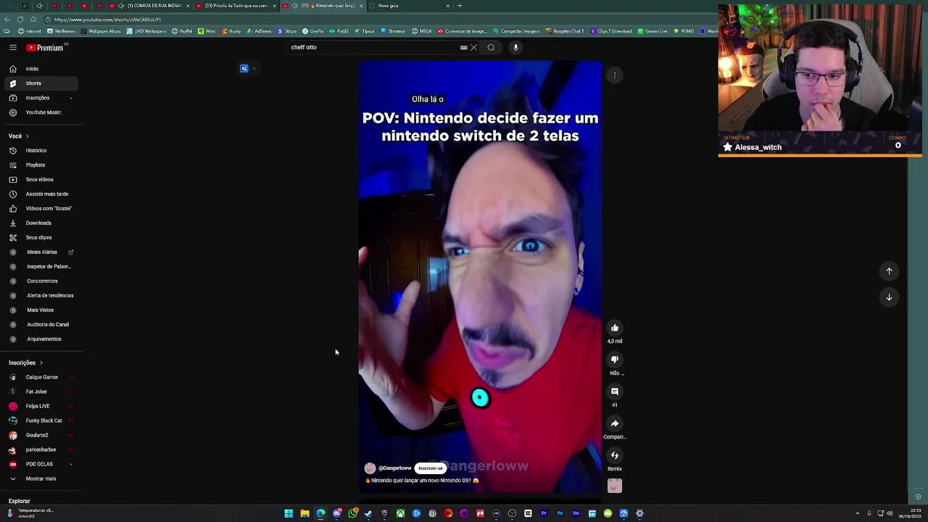
Task: Open Arquivamentos item
Action: [40, 339]
